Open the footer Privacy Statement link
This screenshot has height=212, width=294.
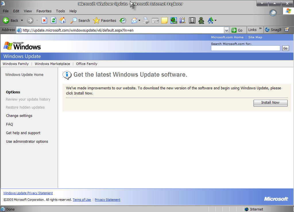point(107,200)
